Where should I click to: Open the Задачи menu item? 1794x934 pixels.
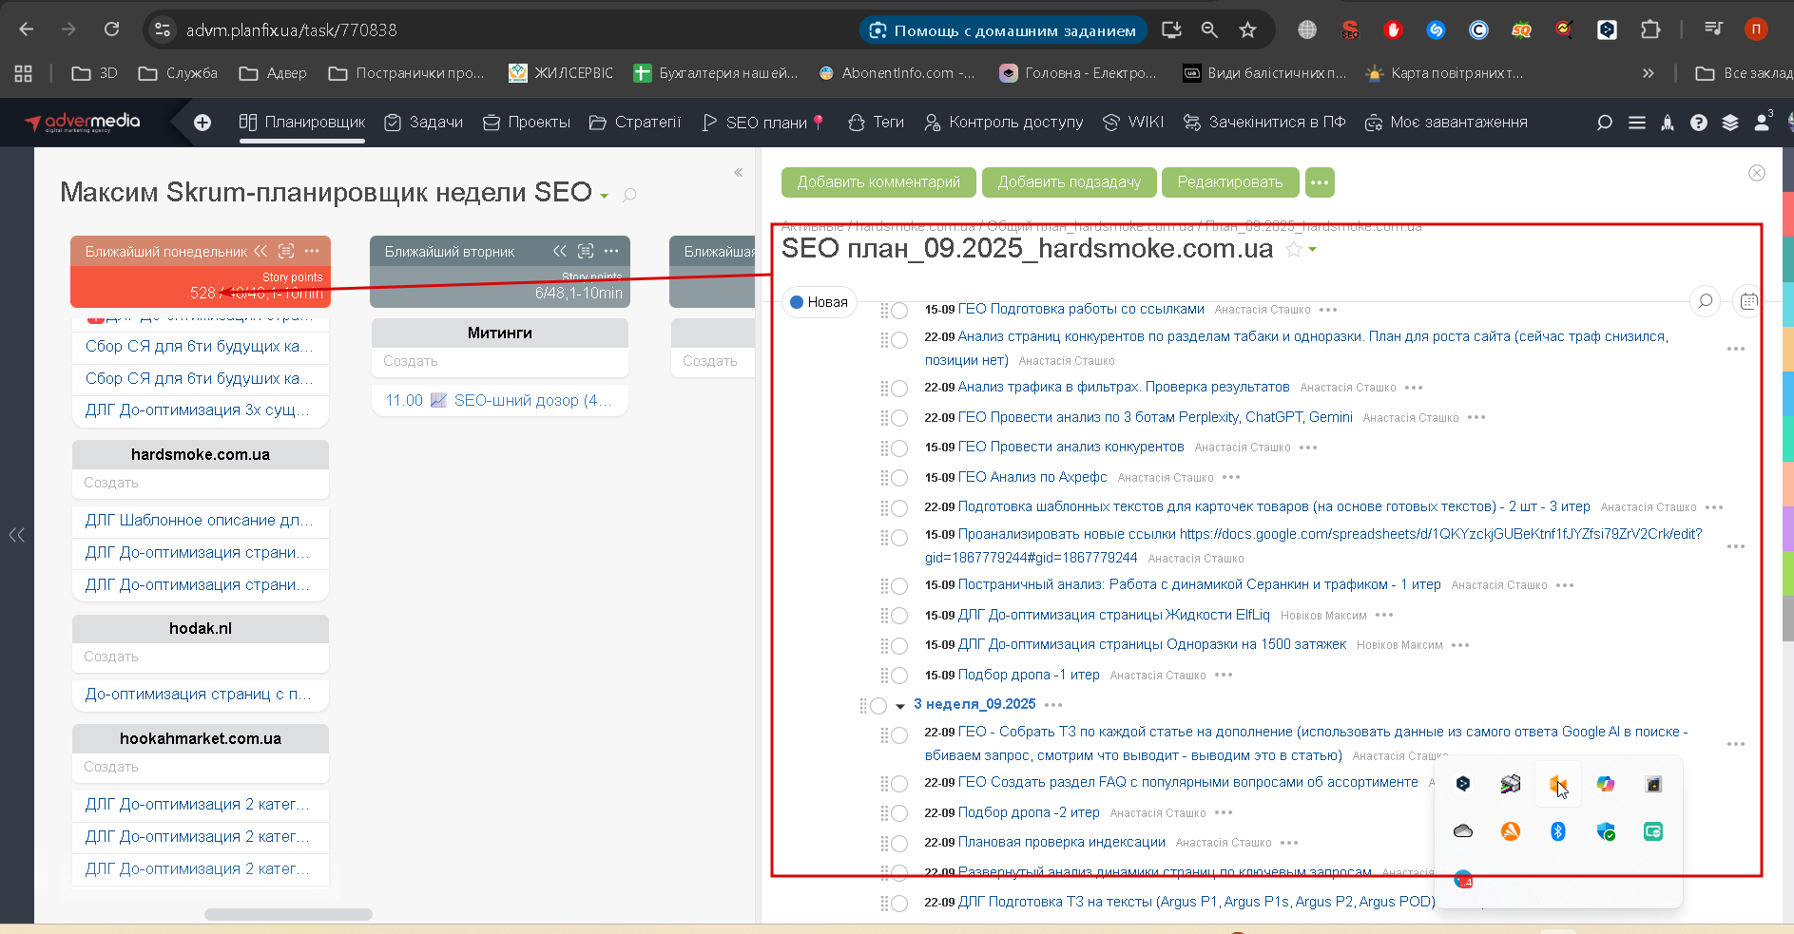pyautogui.click(x=424, y=123)
